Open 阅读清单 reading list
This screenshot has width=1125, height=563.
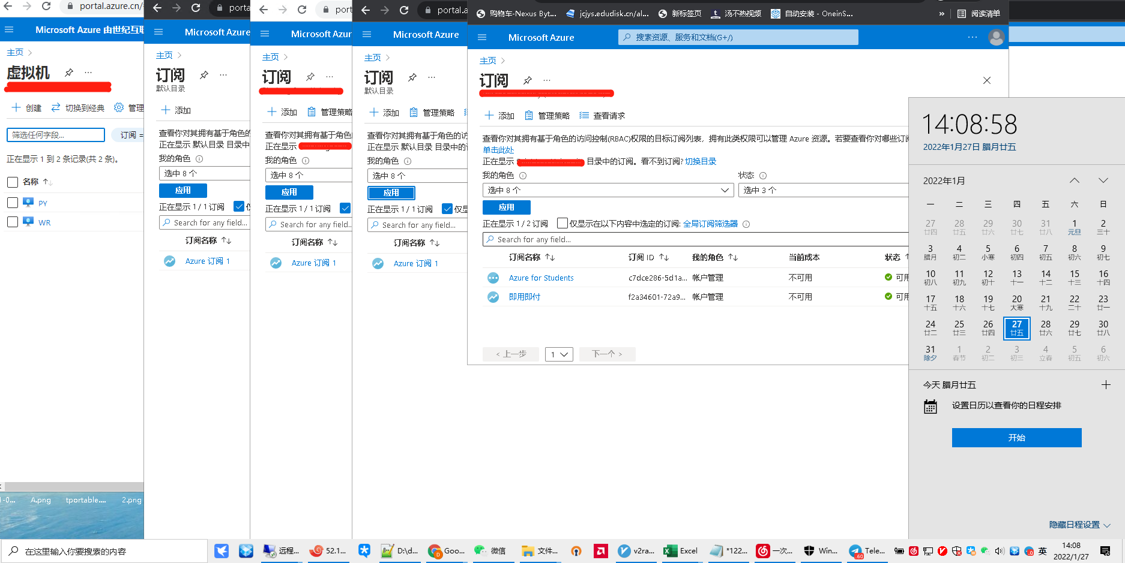pos(979,13)
